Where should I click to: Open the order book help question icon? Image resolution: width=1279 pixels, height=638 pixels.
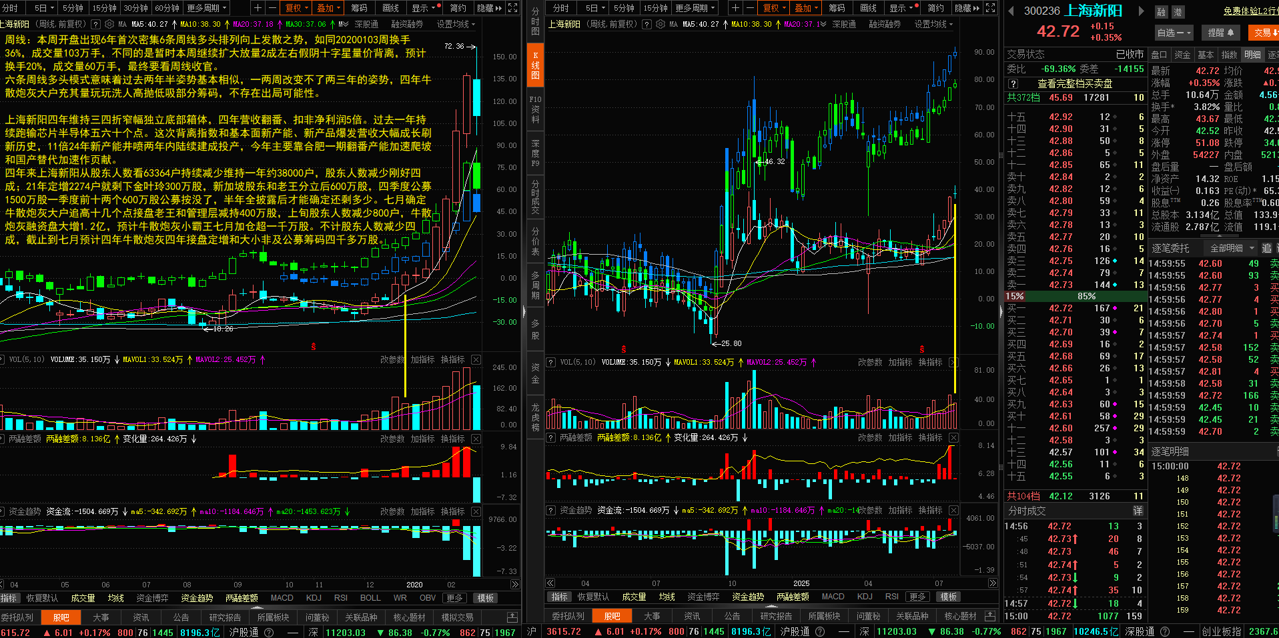click(x=1013, y=84)
